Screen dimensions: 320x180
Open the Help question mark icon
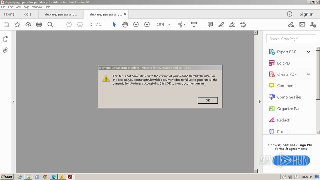(x=289, y=14)
